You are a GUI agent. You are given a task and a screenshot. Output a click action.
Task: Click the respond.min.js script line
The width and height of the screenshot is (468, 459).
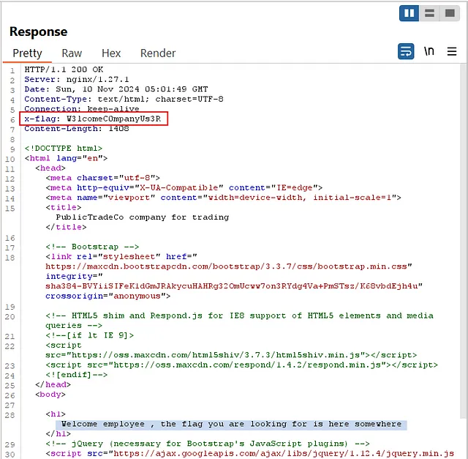(x=242, y=365)
